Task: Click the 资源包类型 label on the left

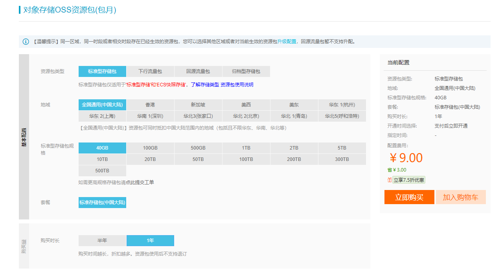Action: pyautogui.click(x=52, y=71)
